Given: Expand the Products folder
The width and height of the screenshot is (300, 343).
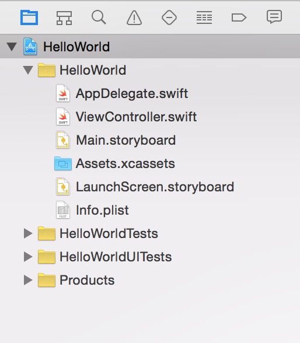Looking at the screenshot, I should point(28,280).
